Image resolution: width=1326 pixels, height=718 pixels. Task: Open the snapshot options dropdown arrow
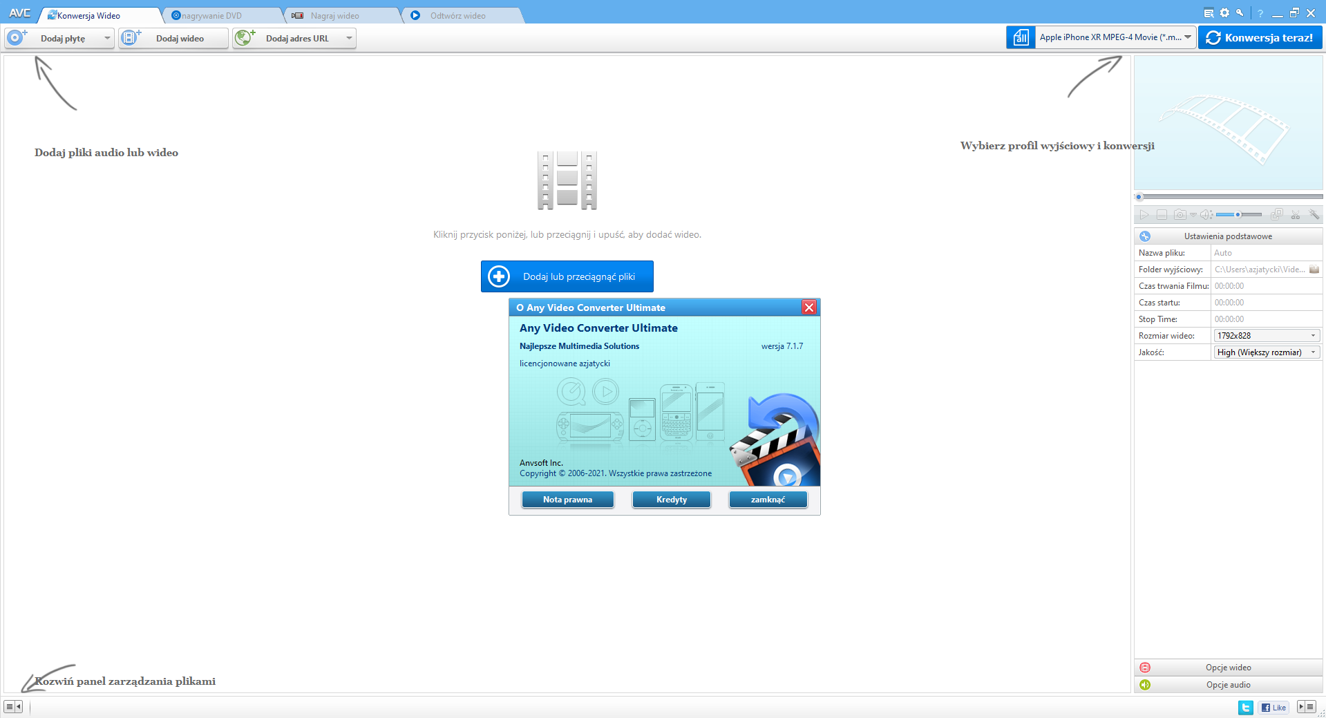pyautogui.click(x=1193, y=215)
